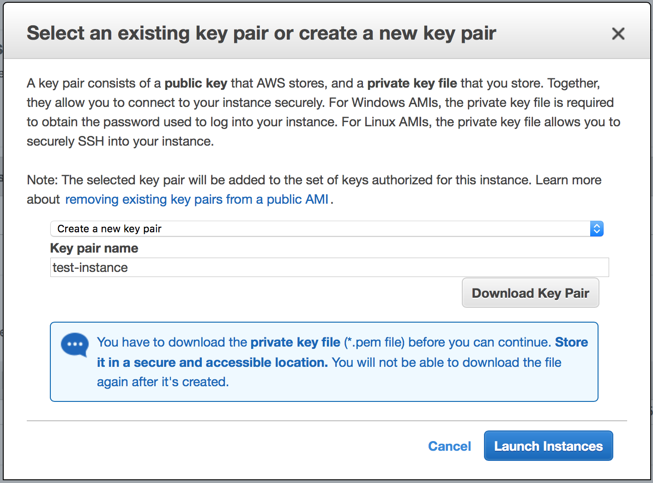Image resolution: width=653 pixels, height=483 pixels.
Task: Click the Launch Instances button
Action: [548, 446]
